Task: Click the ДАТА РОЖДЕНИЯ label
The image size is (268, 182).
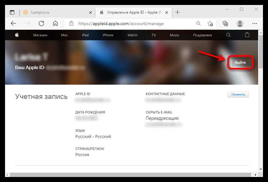Action: [x=90, y=112]
